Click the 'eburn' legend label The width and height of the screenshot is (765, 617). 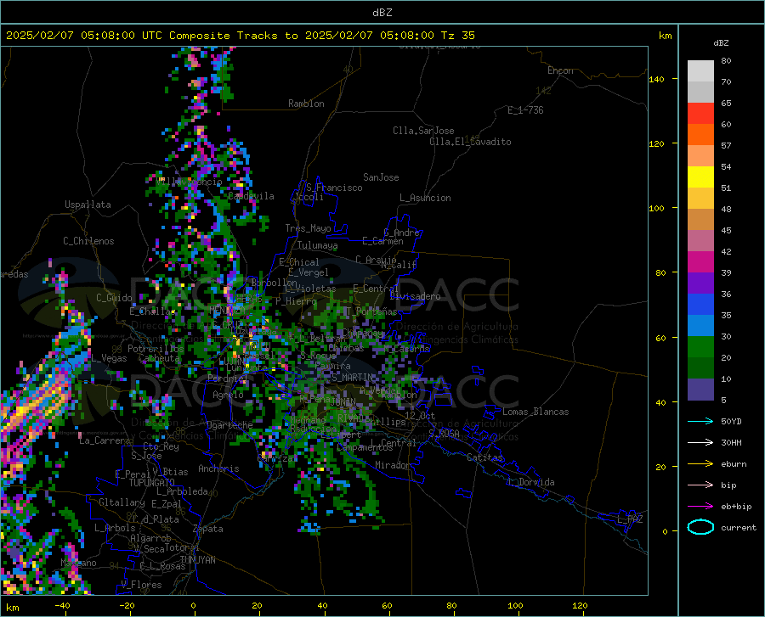[734, 463]
